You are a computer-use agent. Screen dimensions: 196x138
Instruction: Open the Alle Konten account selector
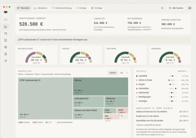click(176, 8)
